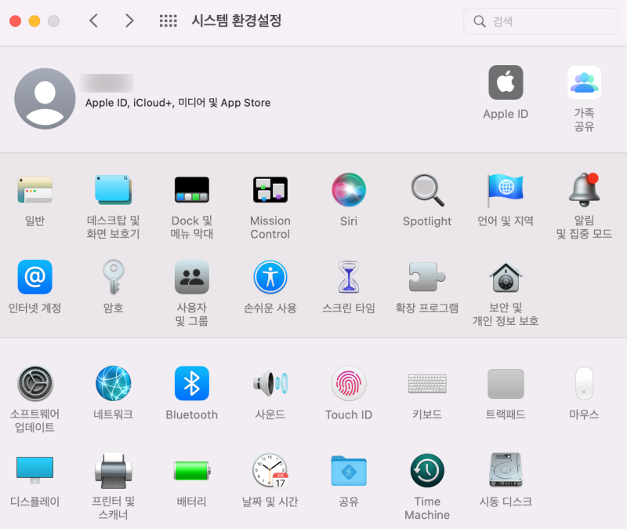This screenshot has height=529, width=627.
Task: Click the user profile avatar picture
Action: (x=45, y=99)
